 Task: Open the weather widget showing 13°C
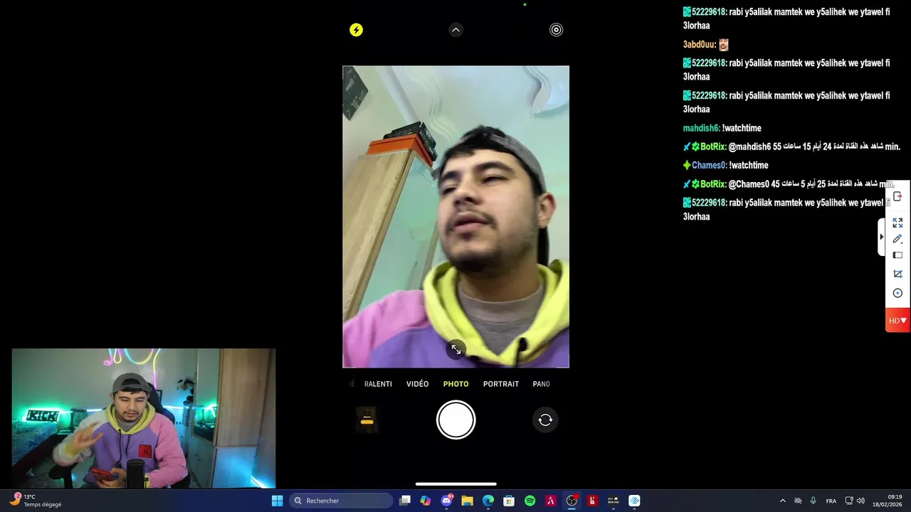[x=36, y=501]
